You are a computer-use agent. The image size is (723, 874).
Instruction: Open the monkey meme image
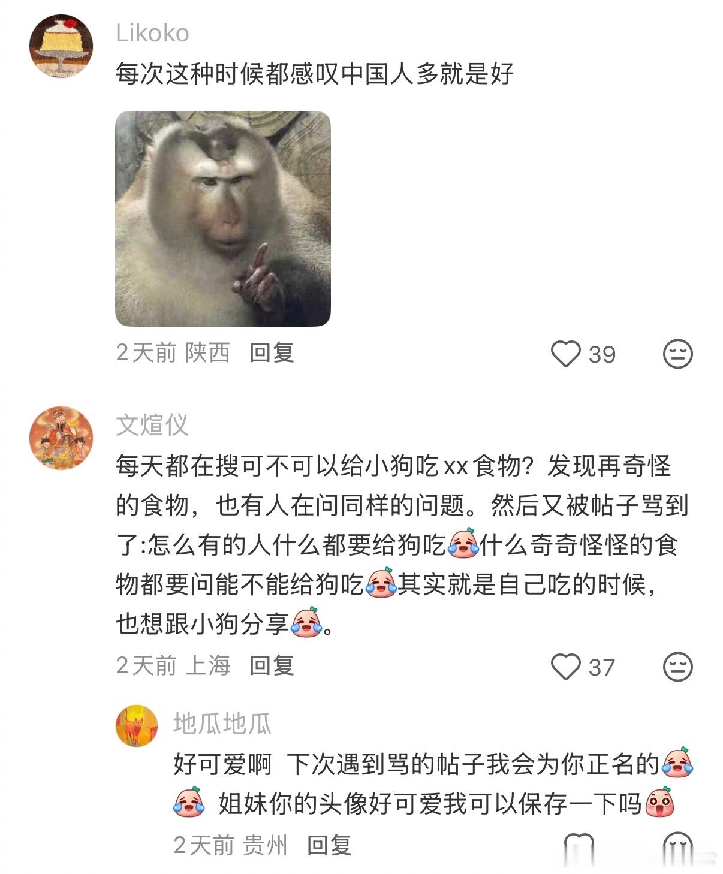coord(223,219)
